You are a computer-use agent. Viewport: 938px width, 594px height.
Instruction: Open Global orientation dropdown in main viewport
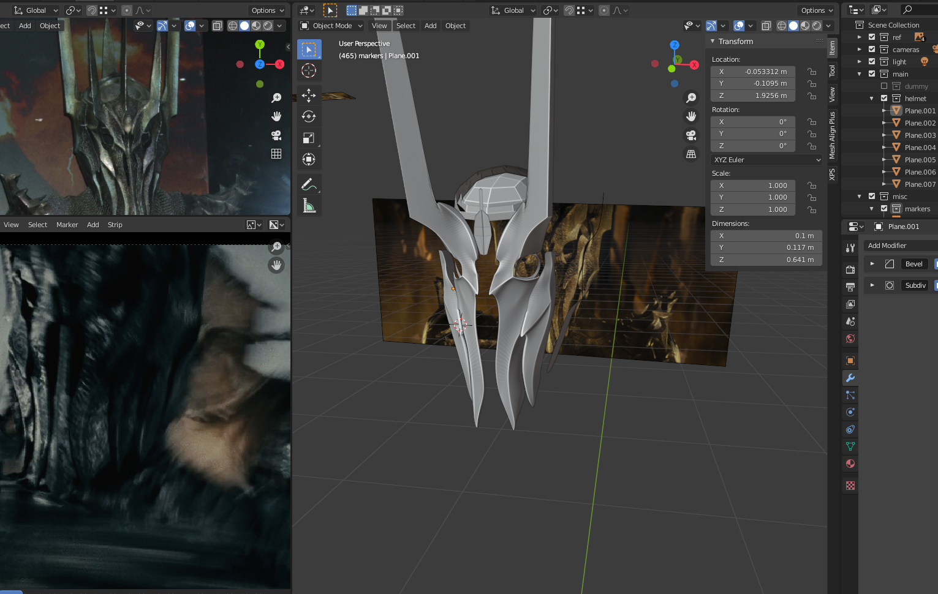513,10
